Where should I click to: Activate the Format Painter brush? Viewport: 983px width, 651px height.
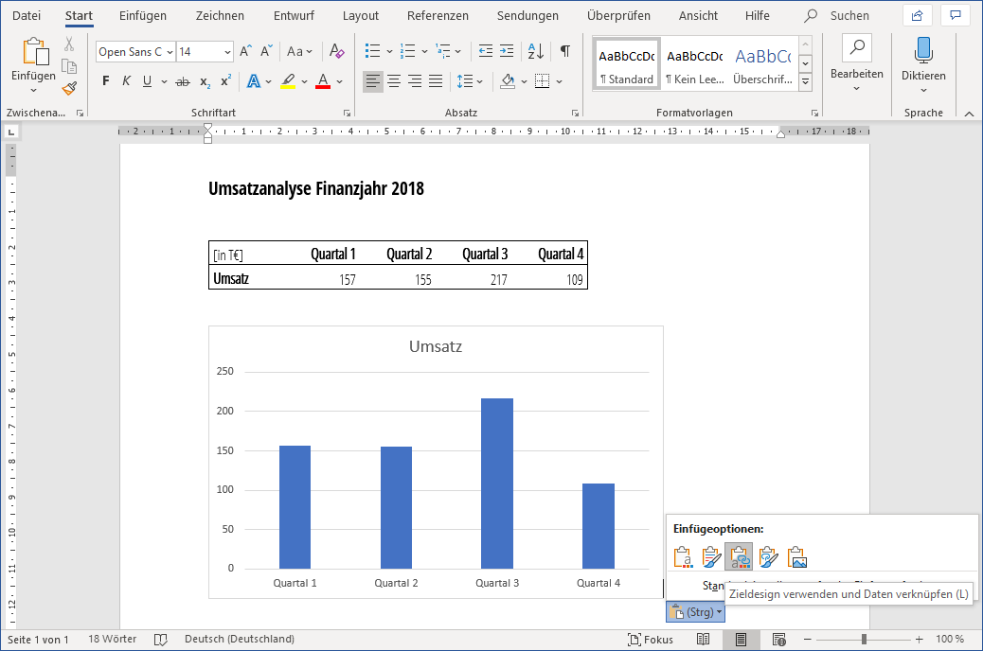pyautogui.click(x=69, y=88)
